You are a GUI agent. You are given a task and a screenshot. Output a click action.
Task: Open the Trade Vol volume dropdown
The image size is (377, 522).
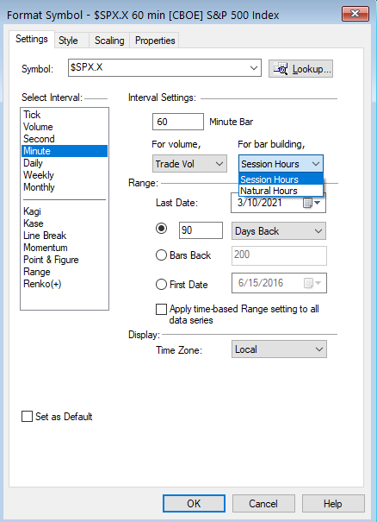click(x=189, y=164)
